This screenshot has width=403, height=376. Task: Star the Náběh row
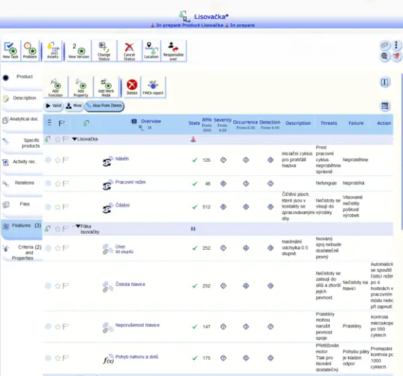pos(58,160)
